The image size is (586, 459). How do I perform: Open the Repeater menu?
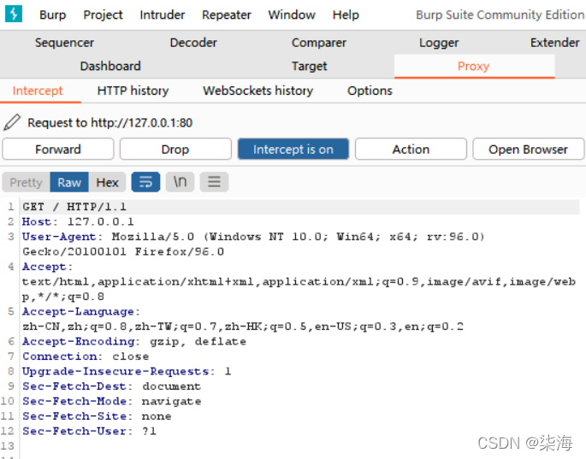227,15
